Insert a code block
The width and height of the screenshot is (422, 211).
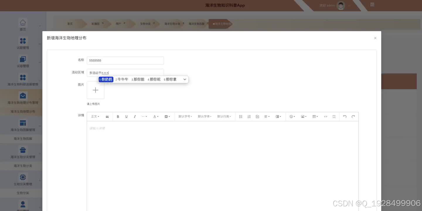326,117
